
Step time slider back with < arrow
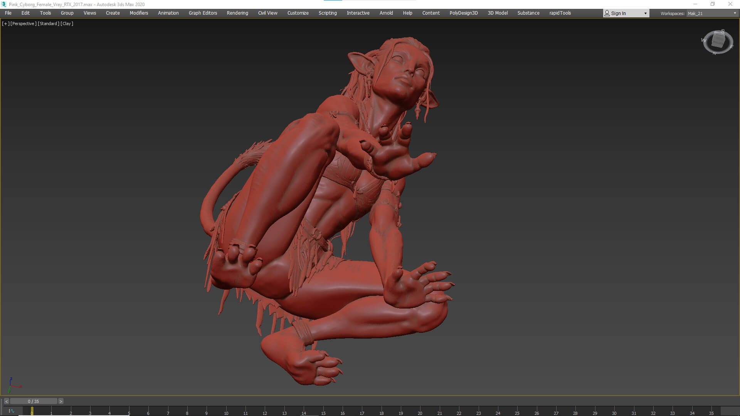pos(6,401)
